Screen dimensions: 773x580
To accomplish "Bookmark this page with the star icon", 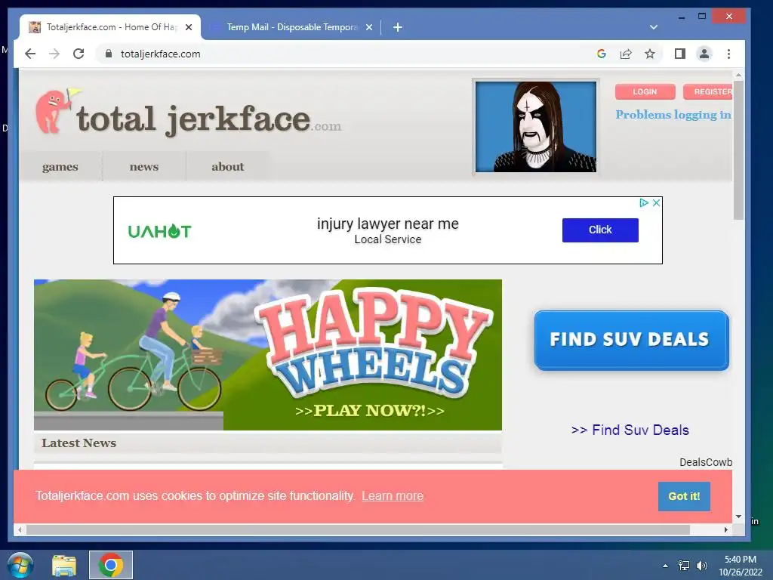I will pos(650,54).
